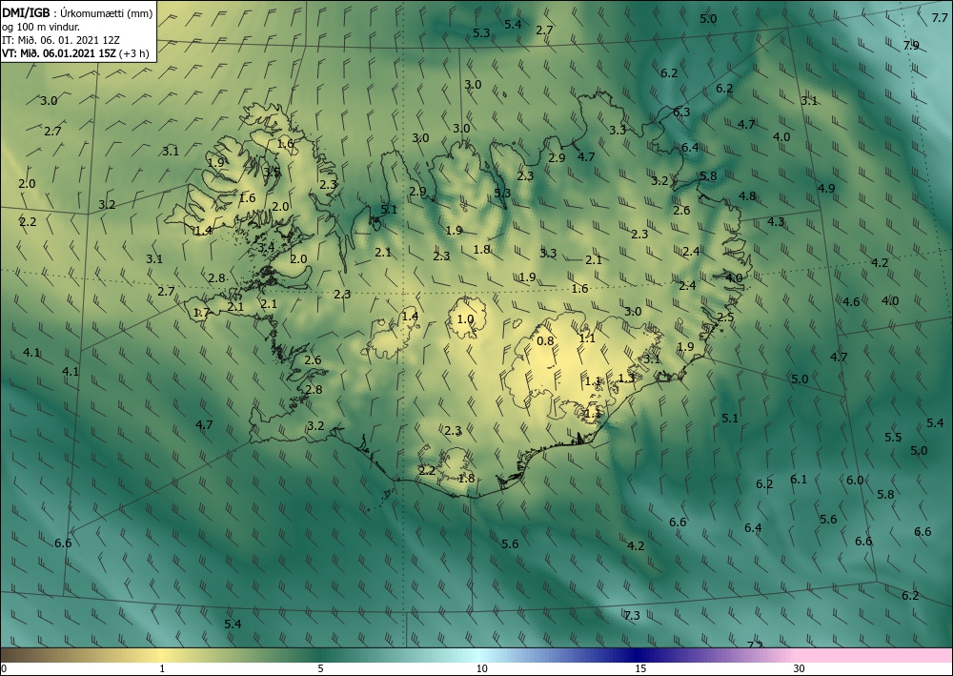Click the map value '7.3'
The width and height of the screenshot is (953, 676).
click(x=632, y=615)
